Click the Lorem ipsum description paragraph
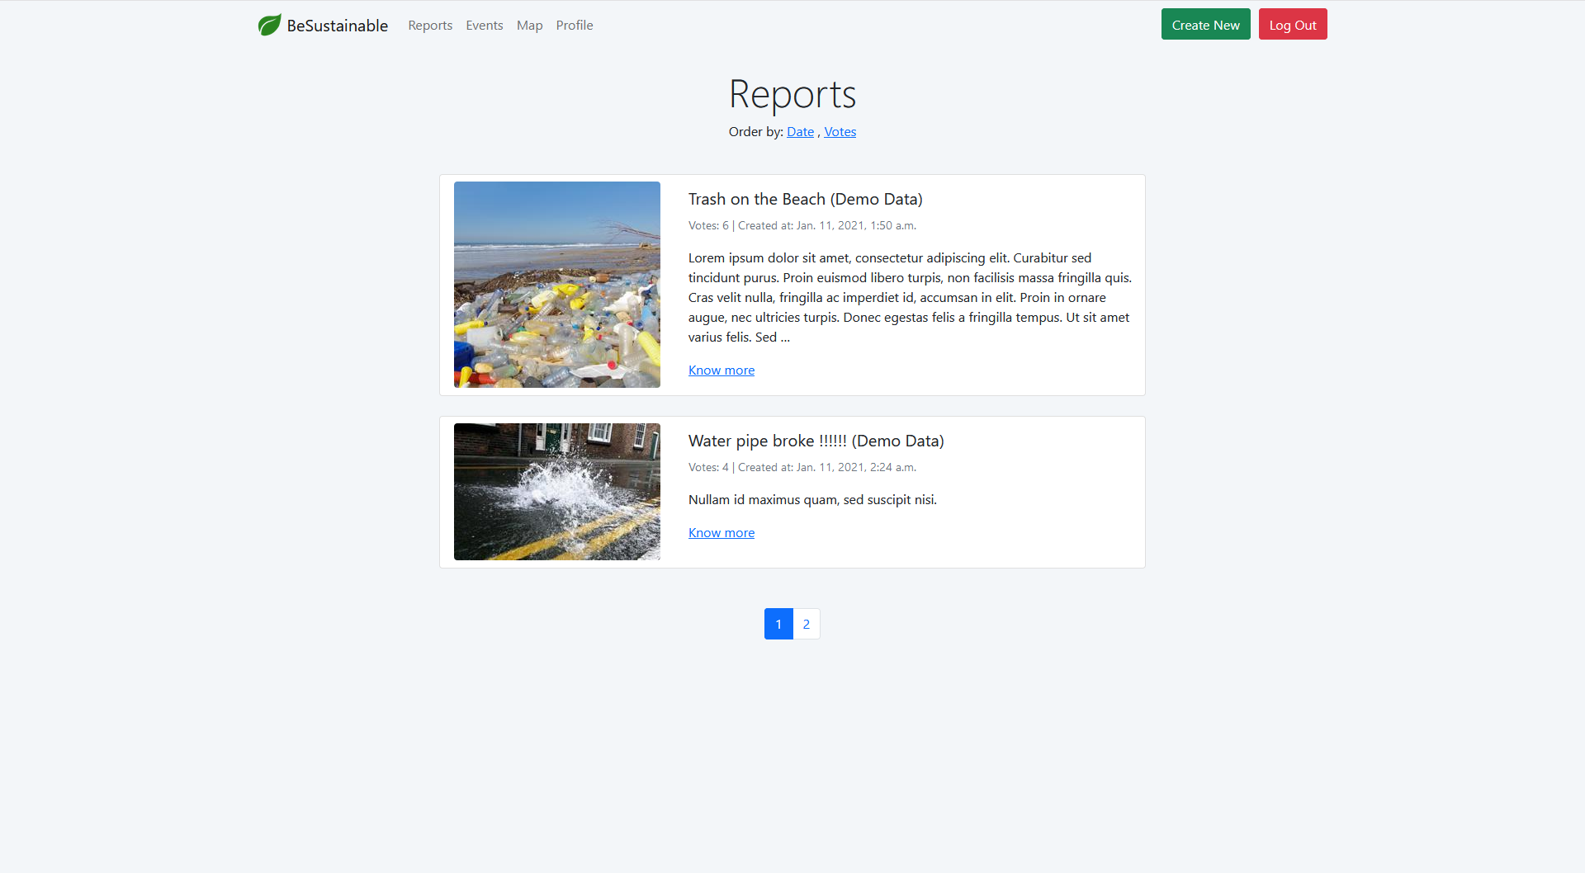 [x=909, y=298]
